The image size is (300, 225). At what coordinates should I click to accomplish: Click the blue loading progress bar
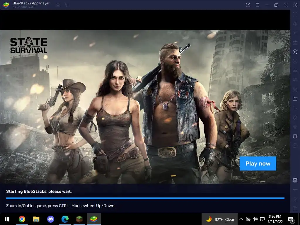pos(145,198)
